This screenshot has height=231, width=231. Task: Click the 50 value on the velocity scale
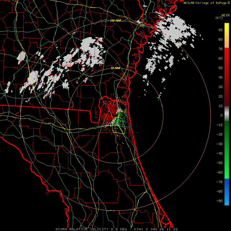pos(220,68)
